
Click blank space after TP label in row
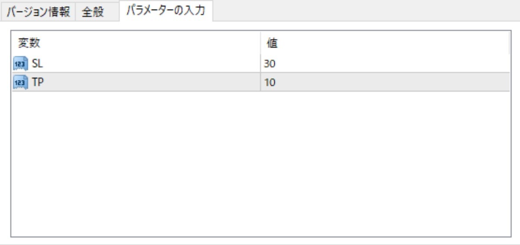click(152, 82)
